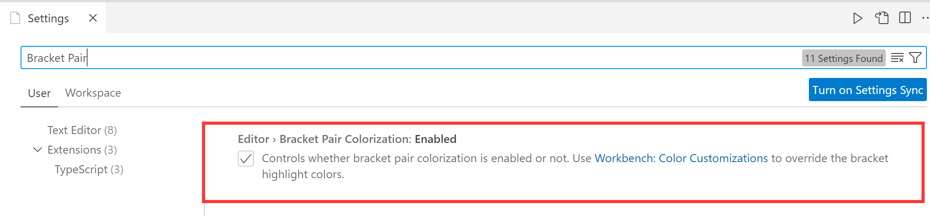
Task: Focus the settings search box
Action: (402, 58)
